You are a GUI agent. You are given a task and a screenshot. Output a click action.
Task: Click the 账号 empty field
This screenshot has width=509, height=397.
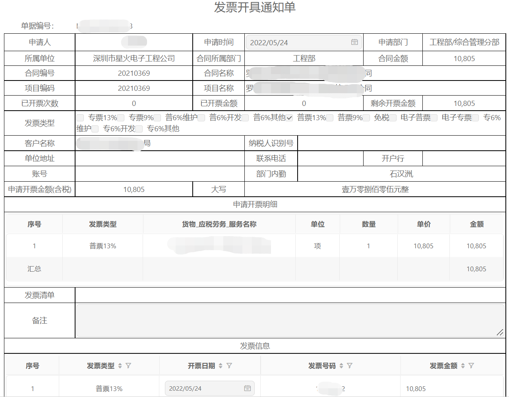(x=160, y=174)
